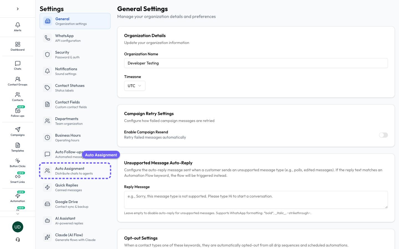Open the Contacts icon in sidebar
399x249 pixels.
point(17,95)
